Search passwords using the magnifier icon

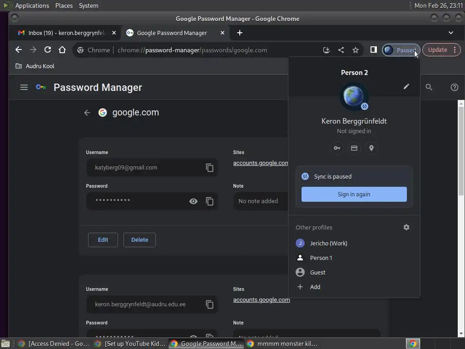(x=429, y=87)
